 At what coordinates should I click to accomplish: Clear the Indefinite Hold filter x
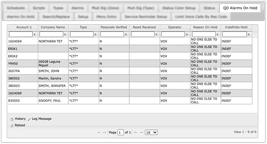[249, 35]
